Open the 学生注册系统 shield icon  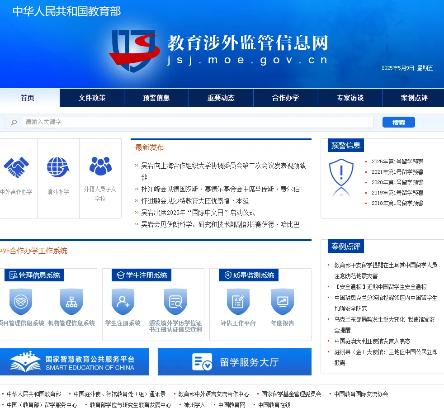tap(123, 302)
